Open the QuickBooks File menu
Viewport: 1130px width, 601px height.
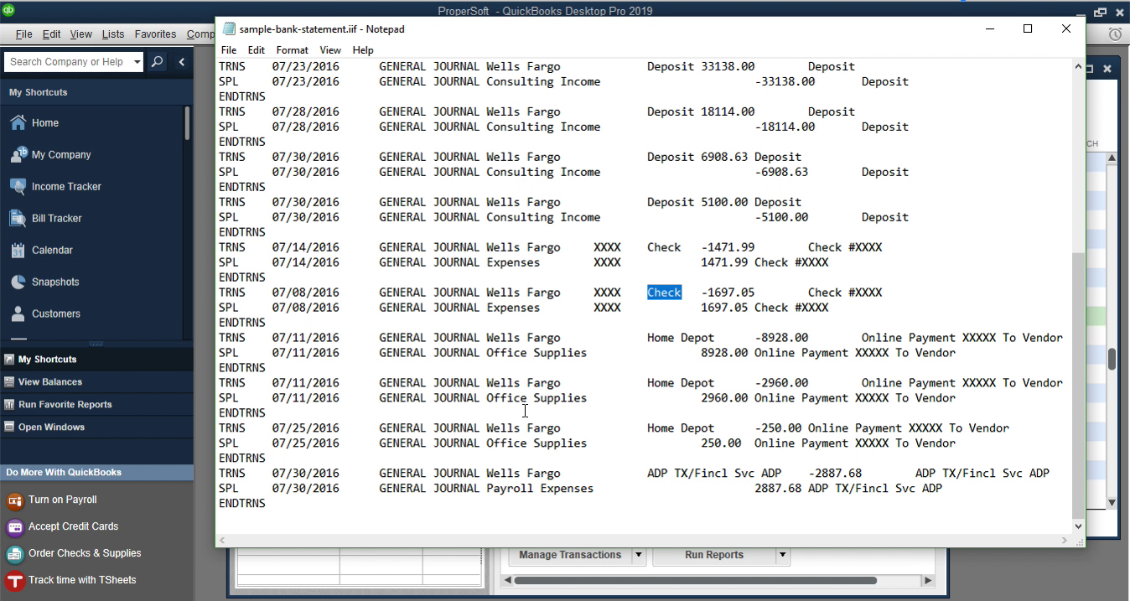pyautogui.click(x=23, y=34)
